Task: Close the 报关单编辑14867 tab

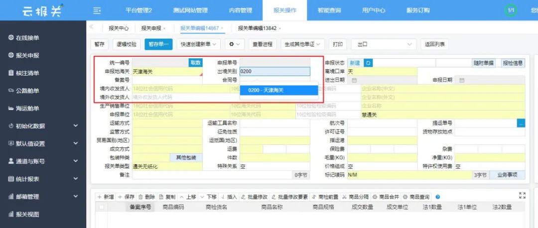Action: click(x=222, y=28)
